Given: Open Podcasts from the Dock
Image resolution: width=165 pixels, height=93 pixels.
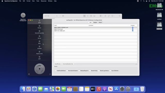Looking at the screenshot, I should 105,89.
